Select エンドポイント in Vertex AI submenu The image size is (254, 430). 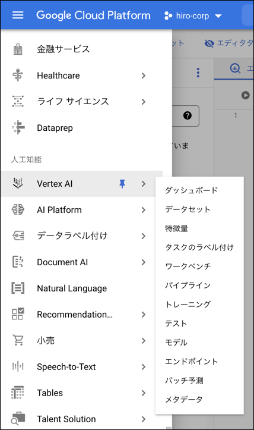point(191,361)
